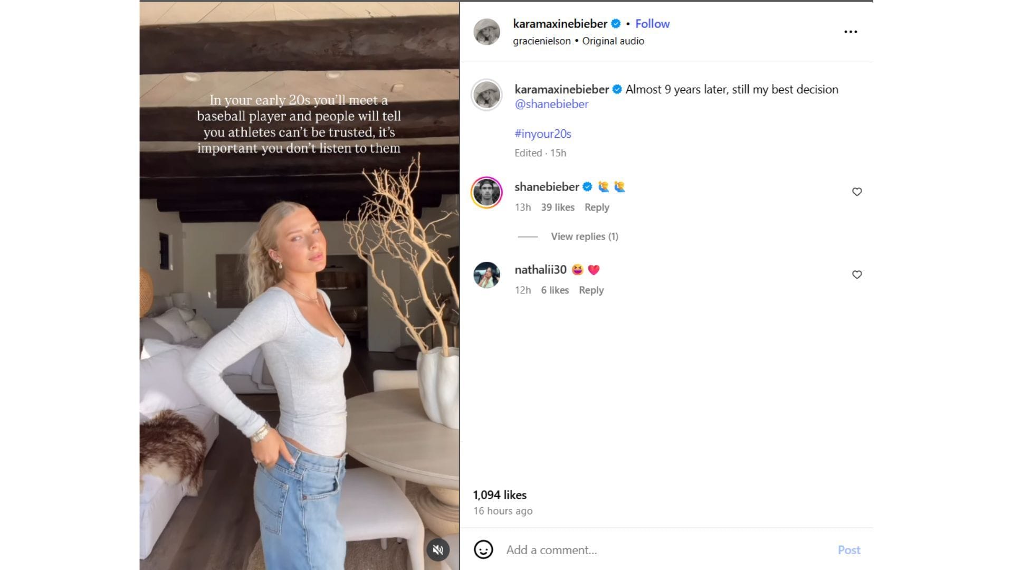This screenshot has height=570, width=1013.
Task: Click the verified checkmark on shanebieber's comment
Action: coord(588,186)
